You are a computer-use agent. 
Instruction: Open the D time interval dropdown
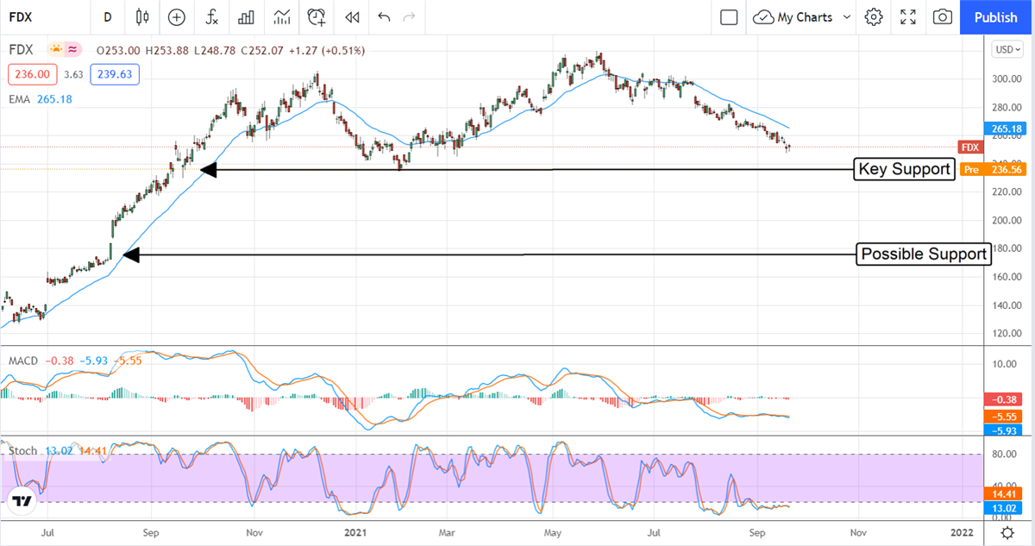[x=107, y=17]
